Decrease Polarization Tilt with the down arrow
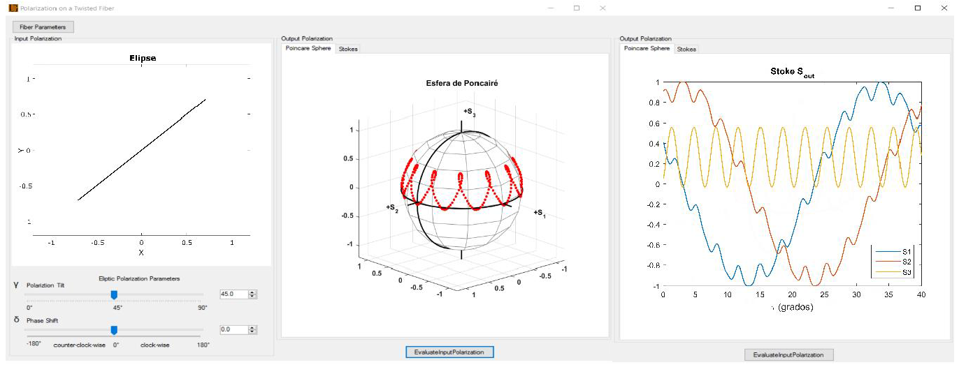 [x=253, y=297]
